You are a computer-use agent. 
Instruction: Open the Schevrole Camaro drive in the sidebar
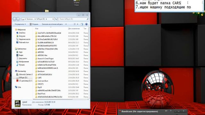pos(24,74)
